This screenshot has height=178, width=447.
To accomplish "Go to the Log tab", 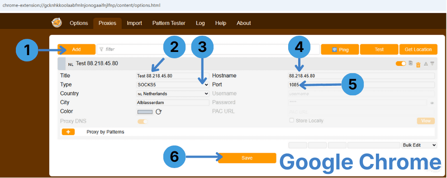I will (x=200, y=23).
